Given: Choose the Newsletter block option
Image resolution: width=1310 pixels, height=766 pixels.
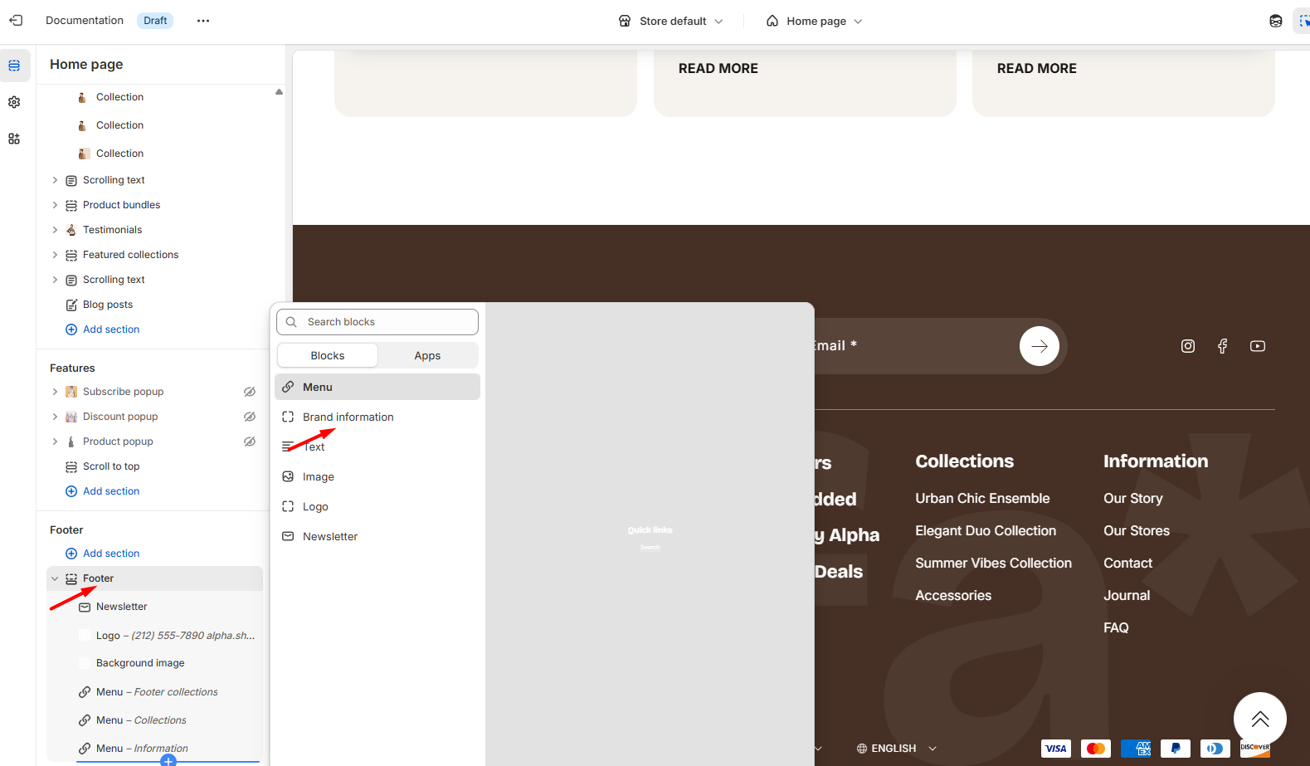Looking at the screenshot, I should [x=377, y=536].
